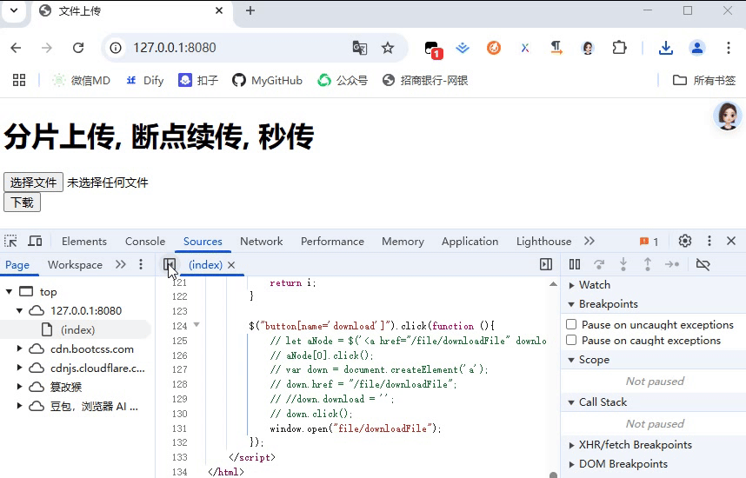Screen dimensions: 746x478
Task: Open the Application tab
Action: [x=470, y=242]
